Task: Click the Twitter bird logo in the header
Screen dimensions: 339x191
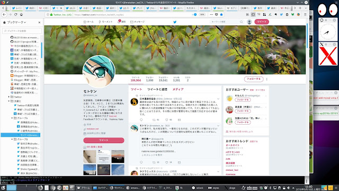Action: [175, 22]
